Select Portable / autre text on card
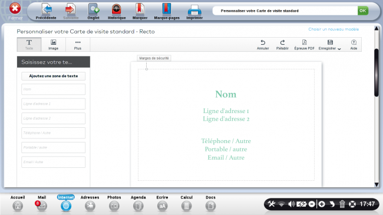383x215 pixels. point(226,149)
